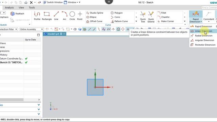This screenshot has width=217, height=122.
Task: Open the rectangle selection mode dropdown arrow
Action: (x=72, y=29)
